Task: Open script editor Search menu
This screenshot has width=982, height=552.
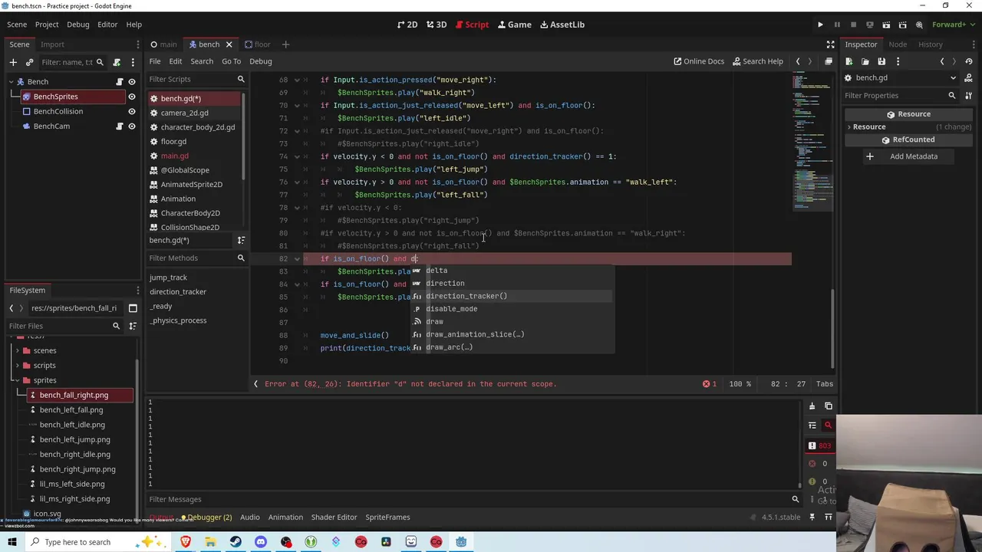Action: coord(202,61)
